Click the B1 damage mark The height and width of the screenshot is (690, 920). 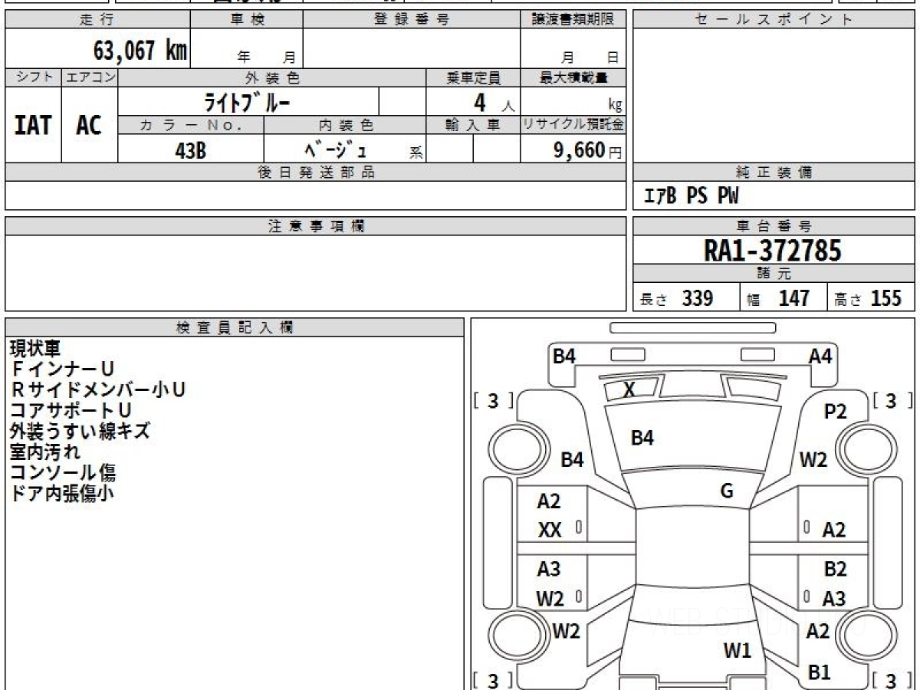820,672
